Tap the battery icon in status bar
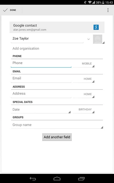 point(103,2)
